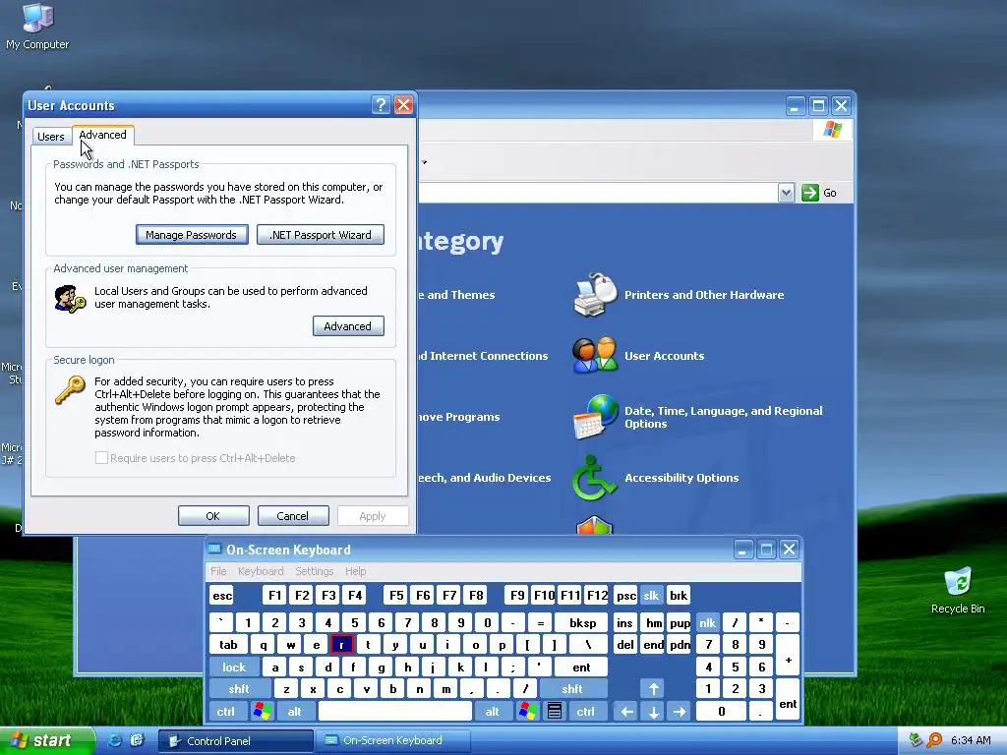
Task: Toggle the left shft key
Action: (x=239, y=689)
